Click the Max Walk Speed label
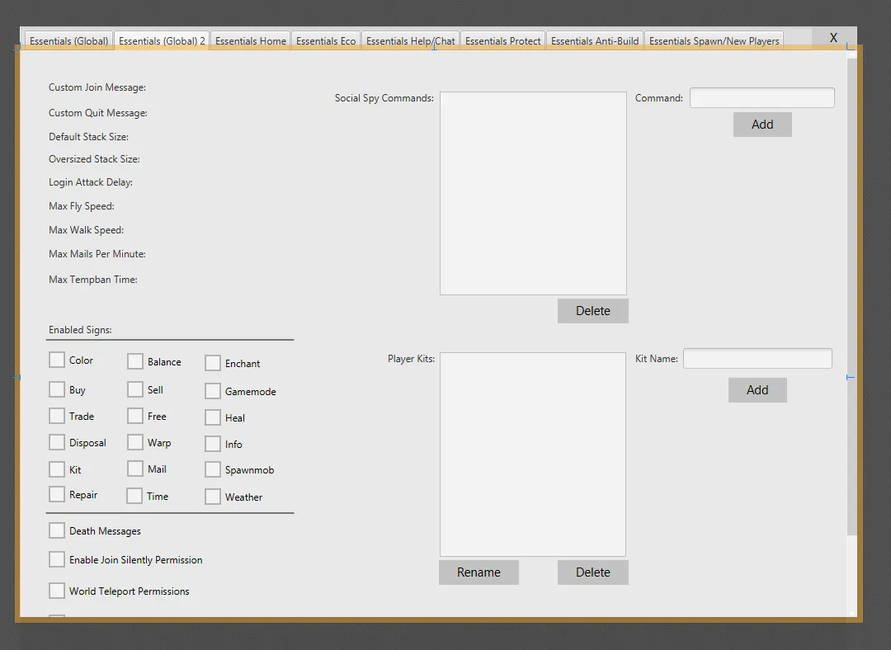The width and height of the screenshot is (891, 650). (x=87, y=230)
